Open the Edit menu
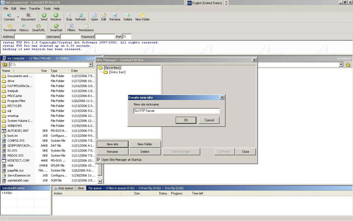353x221 pixels. click(14, 9)
